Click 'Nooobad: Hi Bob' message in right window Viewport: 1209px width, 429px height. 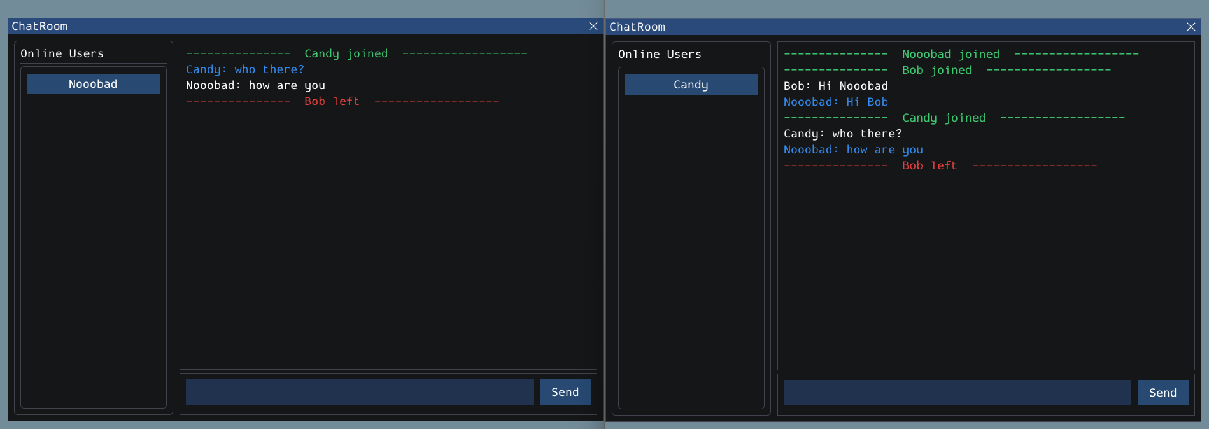(836, 102)
